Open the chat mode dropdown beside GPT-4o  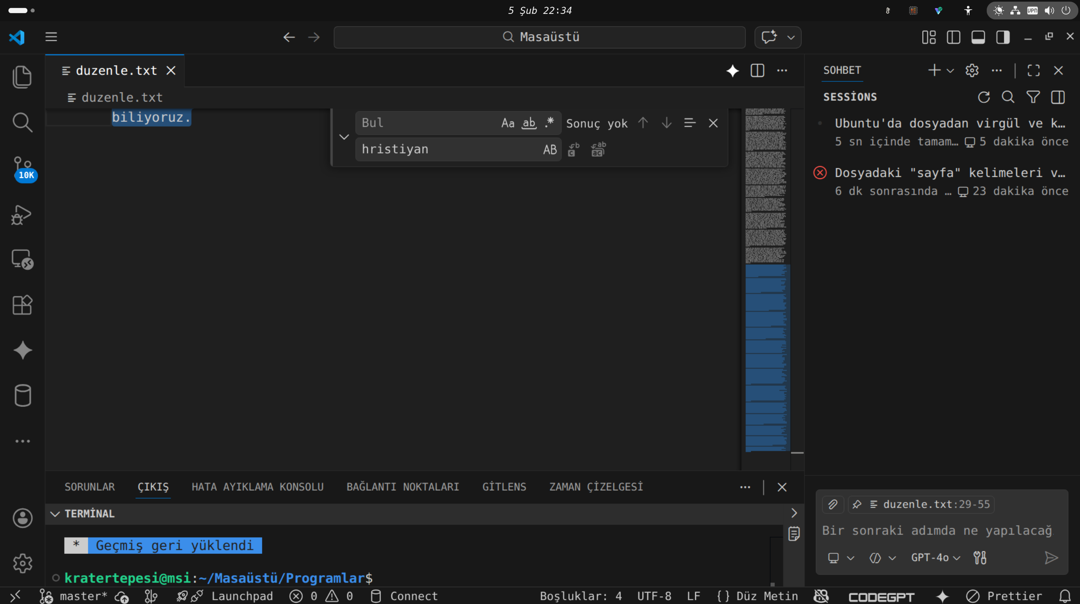882,558
